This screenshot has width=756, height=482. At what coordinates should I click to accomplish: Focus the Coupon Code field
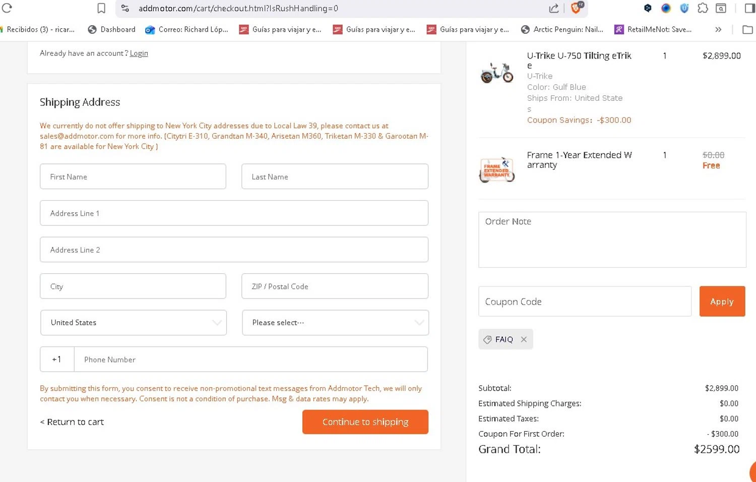(585, 302)
